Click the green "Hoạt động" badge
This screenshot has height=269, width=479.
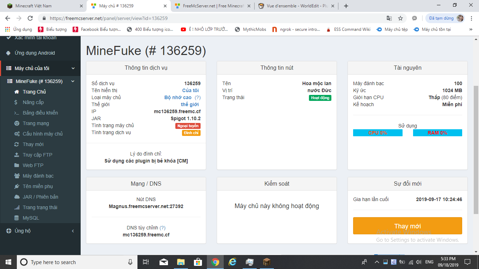coord(320,98)
